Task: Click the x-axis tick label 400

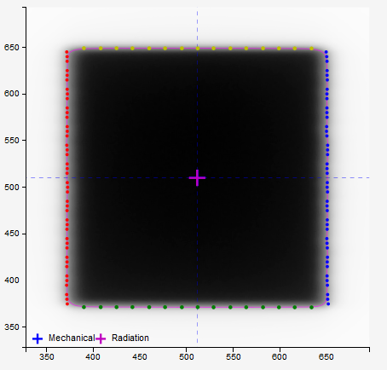Action: click(x=93, y=357)
